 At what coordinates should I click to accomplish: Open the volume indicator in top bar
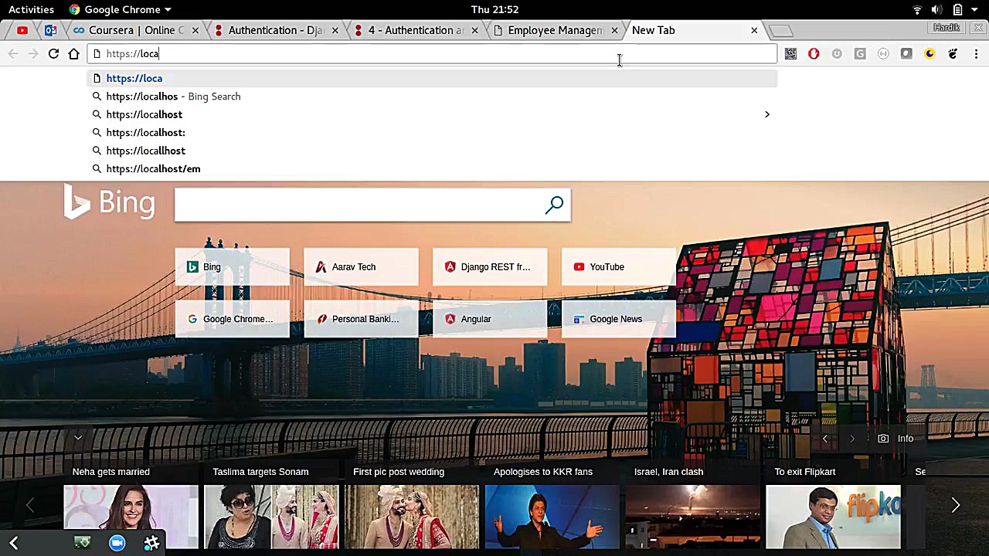click(936, 9)
